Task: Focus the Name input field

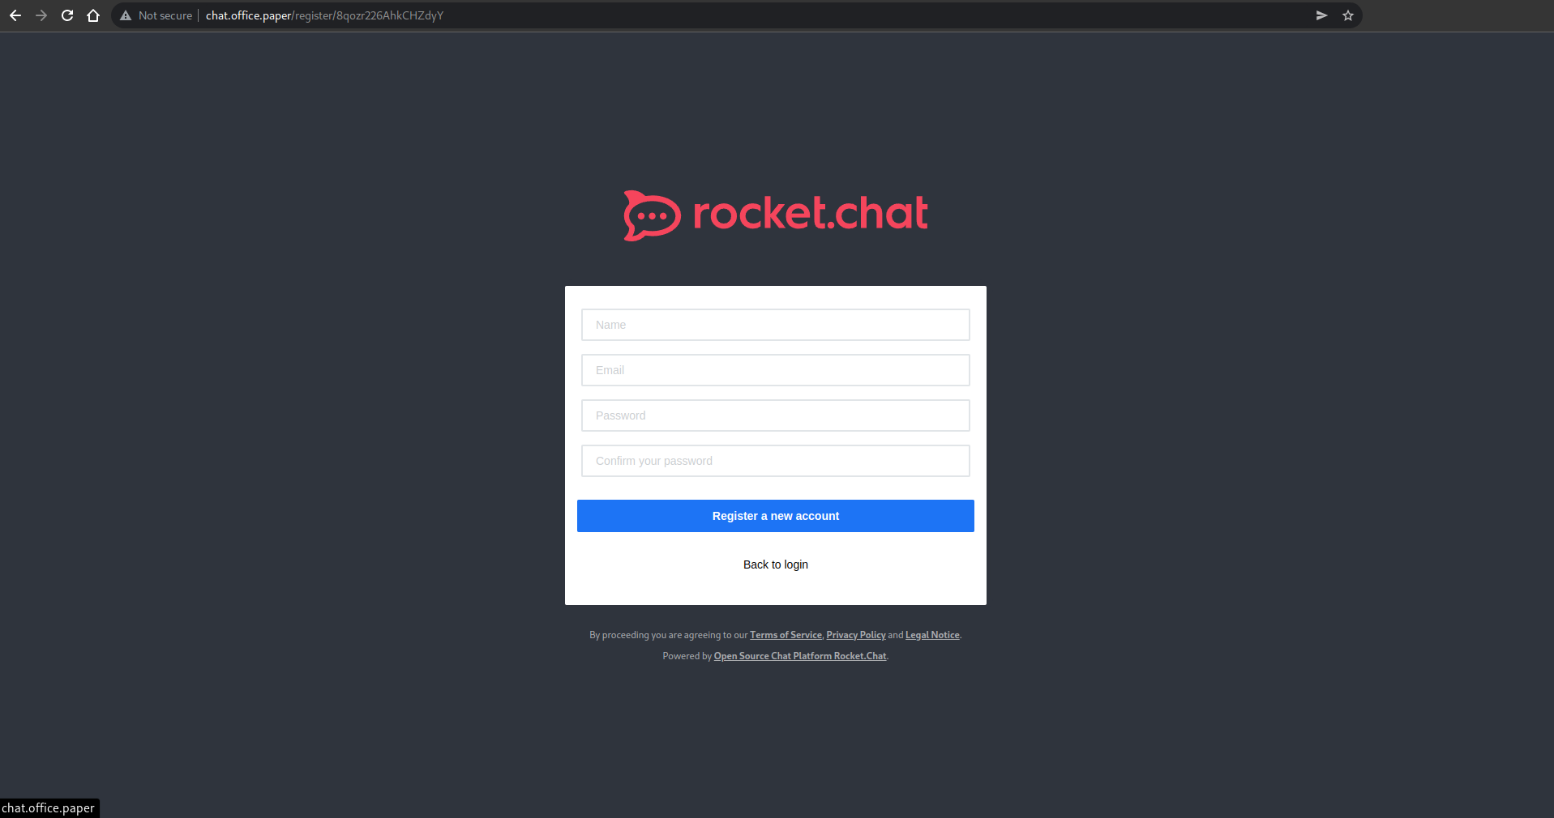Action: [x=775, y=325]
